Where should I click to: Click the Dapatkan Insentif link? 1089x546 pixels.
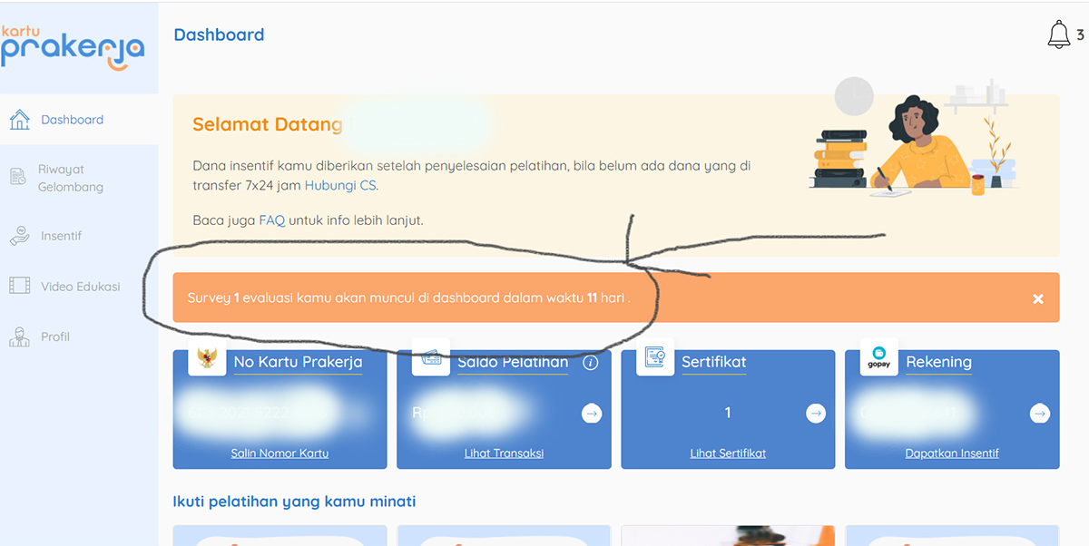[x=952, y=453]
